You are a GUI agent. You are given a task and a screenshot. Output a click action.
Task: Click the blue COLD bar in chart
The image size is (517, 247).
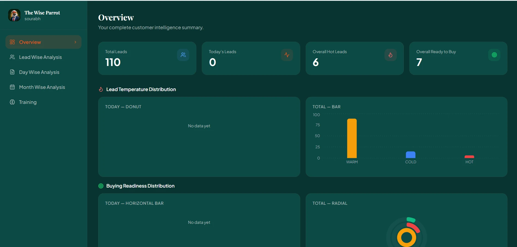tap(411, 155)
